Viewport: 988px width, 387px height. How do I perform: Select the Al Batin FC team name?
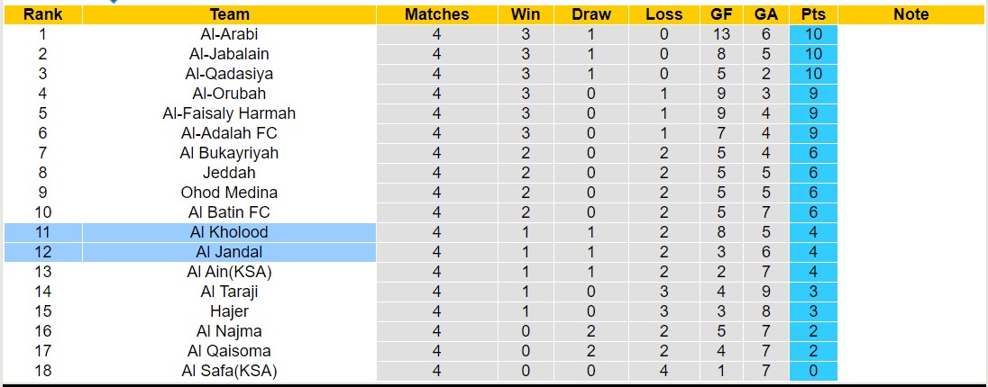pos(229,212)
